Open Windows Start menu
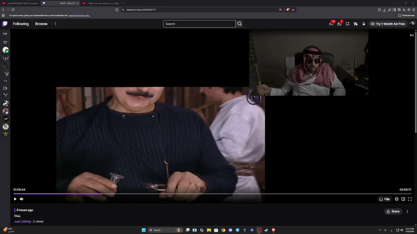 (144, 230)
